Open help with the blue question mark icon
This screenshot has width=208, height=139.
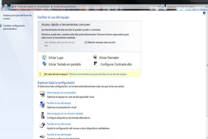click(x=205, y=13)
